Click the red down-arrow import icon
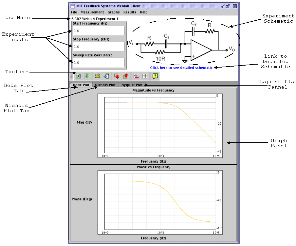 pyautogui.click(x=117, y=76)
